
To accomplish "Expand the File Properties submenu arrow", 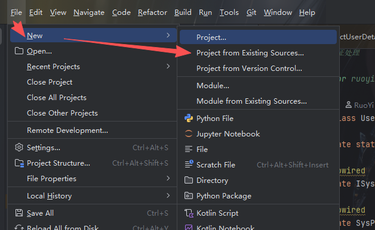I will (168, 178).
